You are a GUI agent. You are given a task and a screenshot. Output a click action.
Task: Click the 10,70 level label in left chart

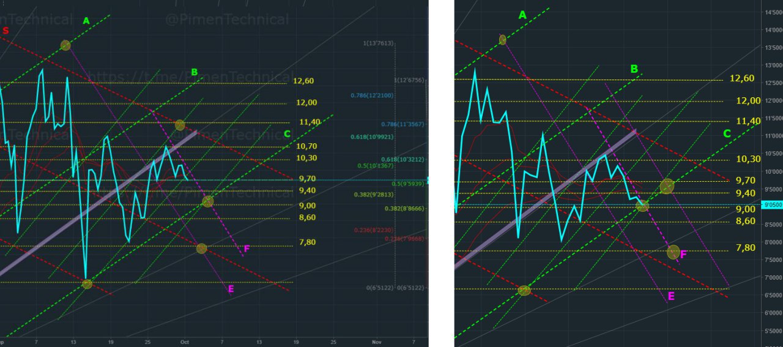click(x=306, y=146)
